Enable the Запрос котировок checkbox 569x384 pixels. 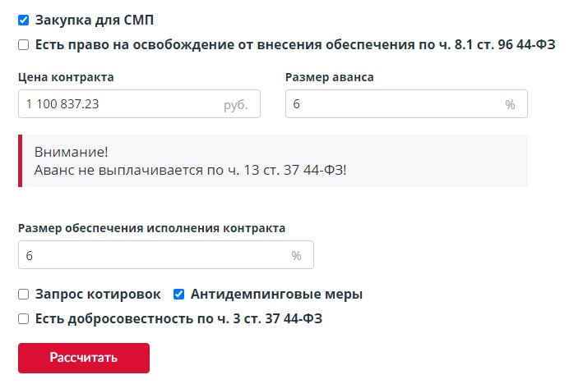tap(24, 294)
